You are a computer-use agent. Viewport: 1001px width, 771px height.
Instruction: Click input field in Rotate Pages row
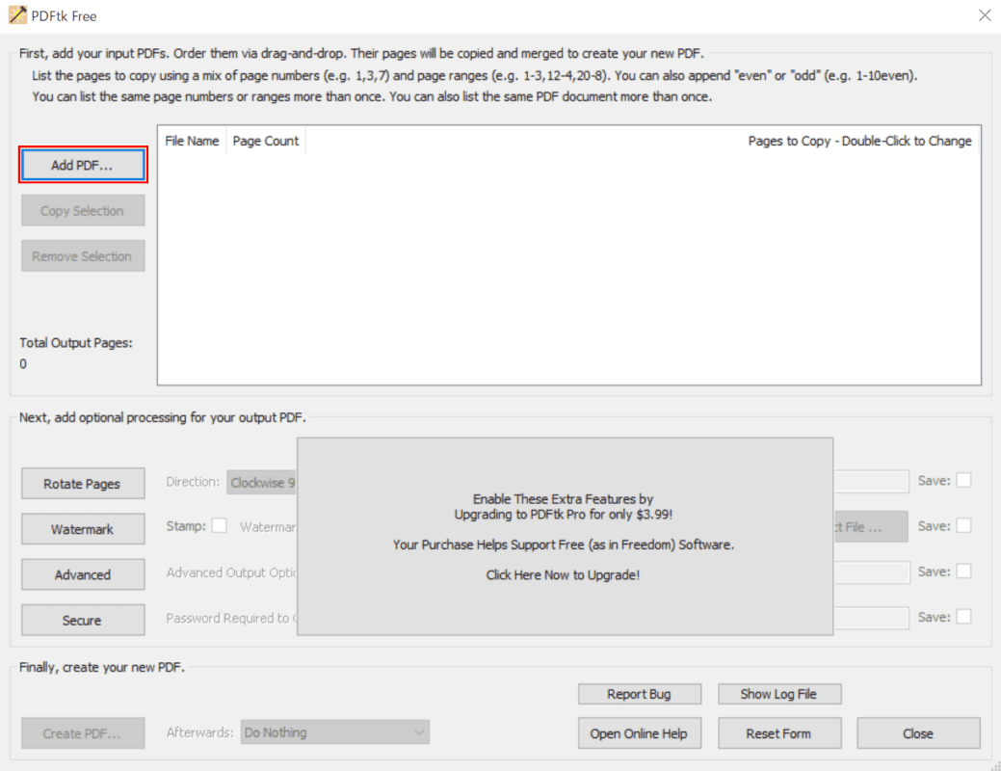click(x=871, y=481)
